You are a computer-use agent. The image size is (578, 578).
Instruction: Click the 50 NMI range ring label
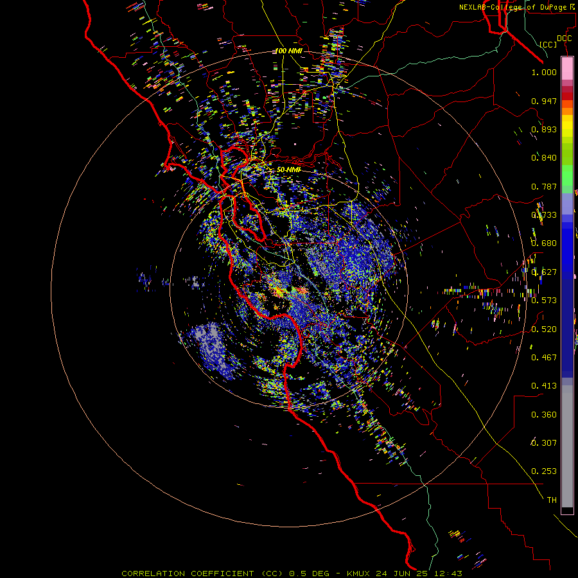pos(288,170)
